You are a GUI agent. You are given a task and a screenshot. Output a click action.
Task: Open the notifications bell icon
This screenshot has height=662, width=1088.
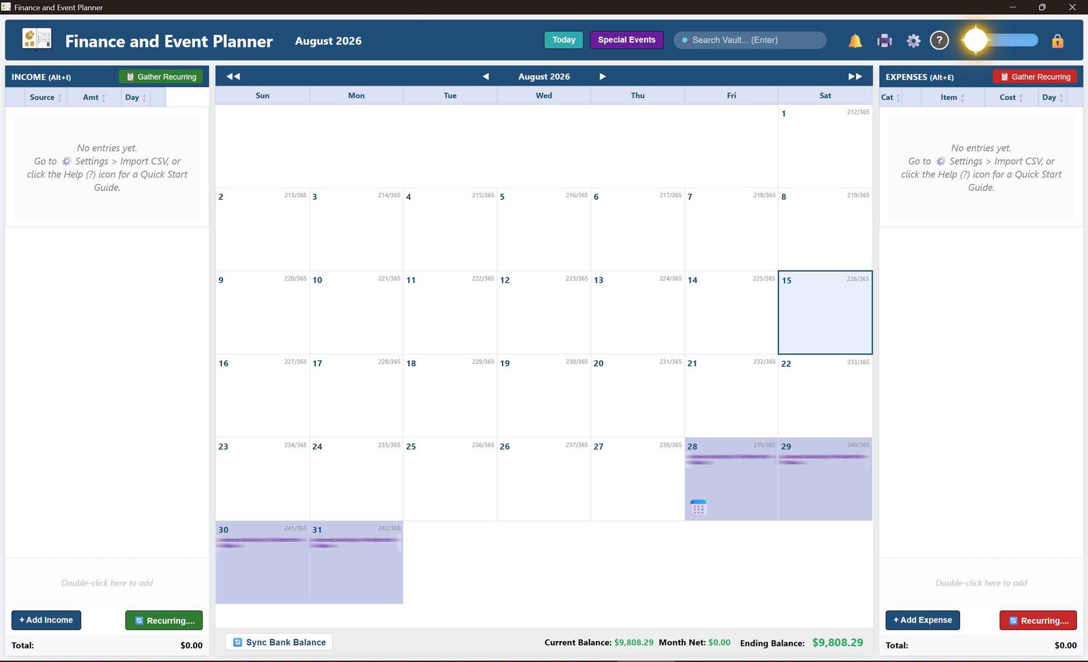pyautogui.click(x=855, y=41)
